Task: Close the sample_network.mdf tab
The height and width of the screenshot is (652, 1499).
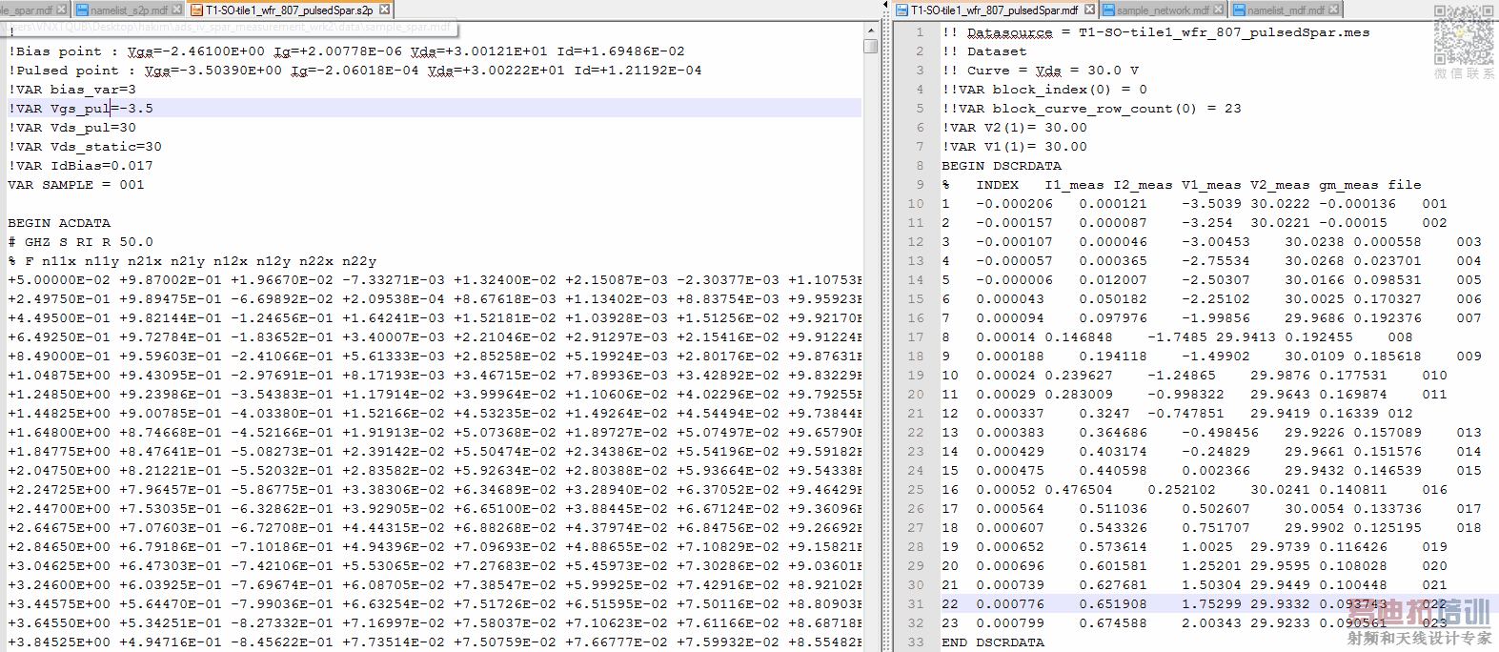Action: pos(1219,10)
